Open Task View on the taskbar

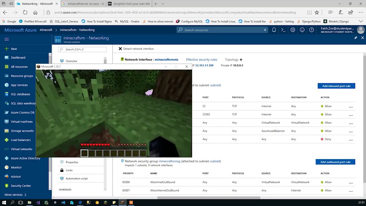[21, 203]
